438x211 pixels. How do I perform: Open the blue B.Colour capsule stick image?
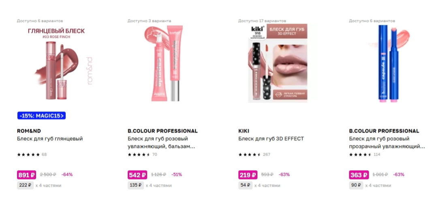click(388, 63)
